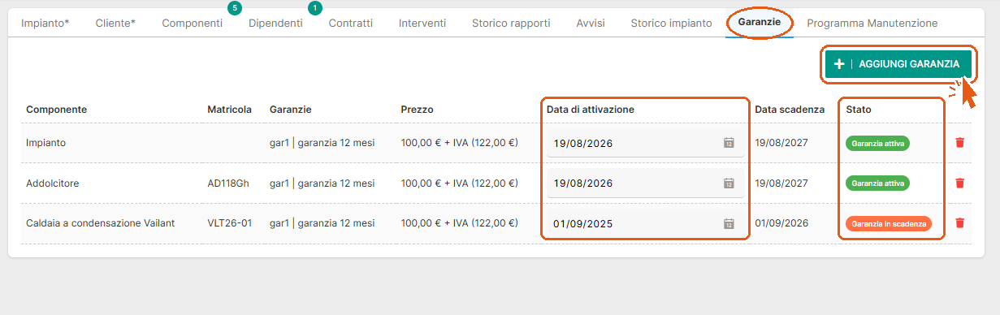Screen dimensions: 1000x315
Task: Go to the Dipendenti tab
Action: point(275,23)
